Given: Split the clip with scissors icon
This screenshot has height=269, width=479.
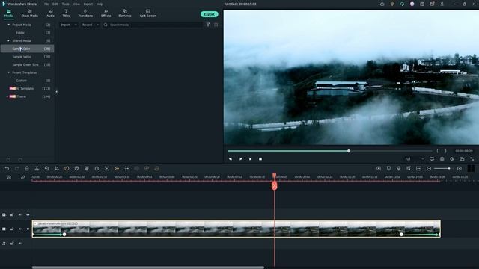Looking at the screenshot, I should click(x=37, y=168).
